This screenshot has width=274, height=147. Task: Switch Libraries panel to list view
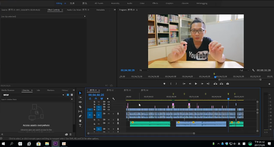pyautogui.click(x=72, y=95)
